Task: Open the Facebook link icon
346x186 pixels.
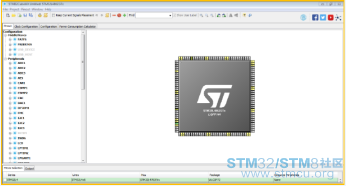Action: [315, 18]
